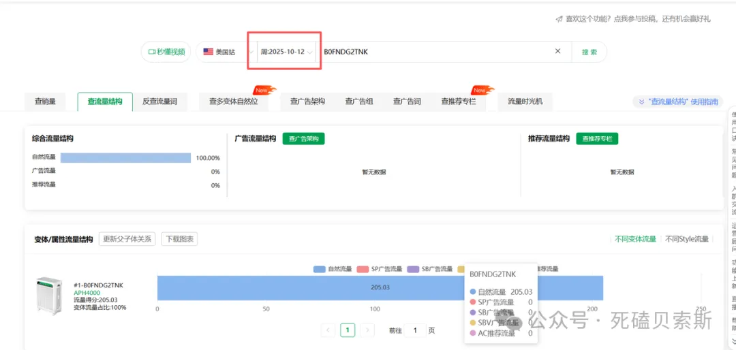Click the ASIN search input field

(436, 52)
